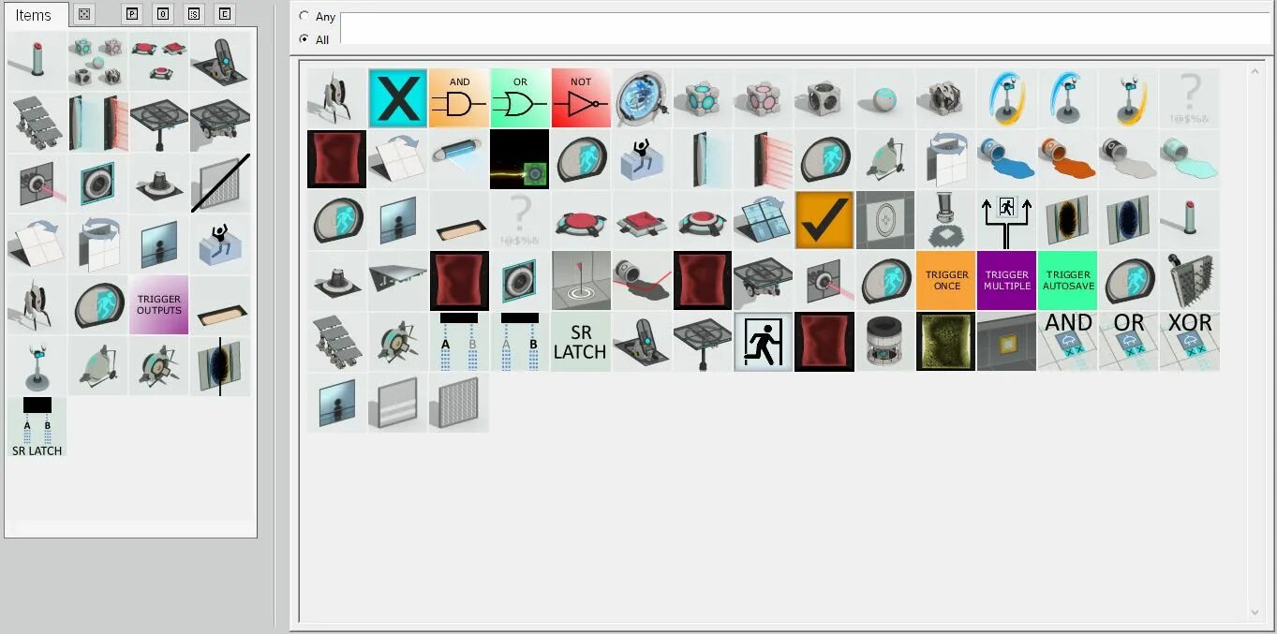The height and width of the screenshot is (634, 1277).
Task: Pick the sphere edgeless cube item
Action: tap(885, 98)
